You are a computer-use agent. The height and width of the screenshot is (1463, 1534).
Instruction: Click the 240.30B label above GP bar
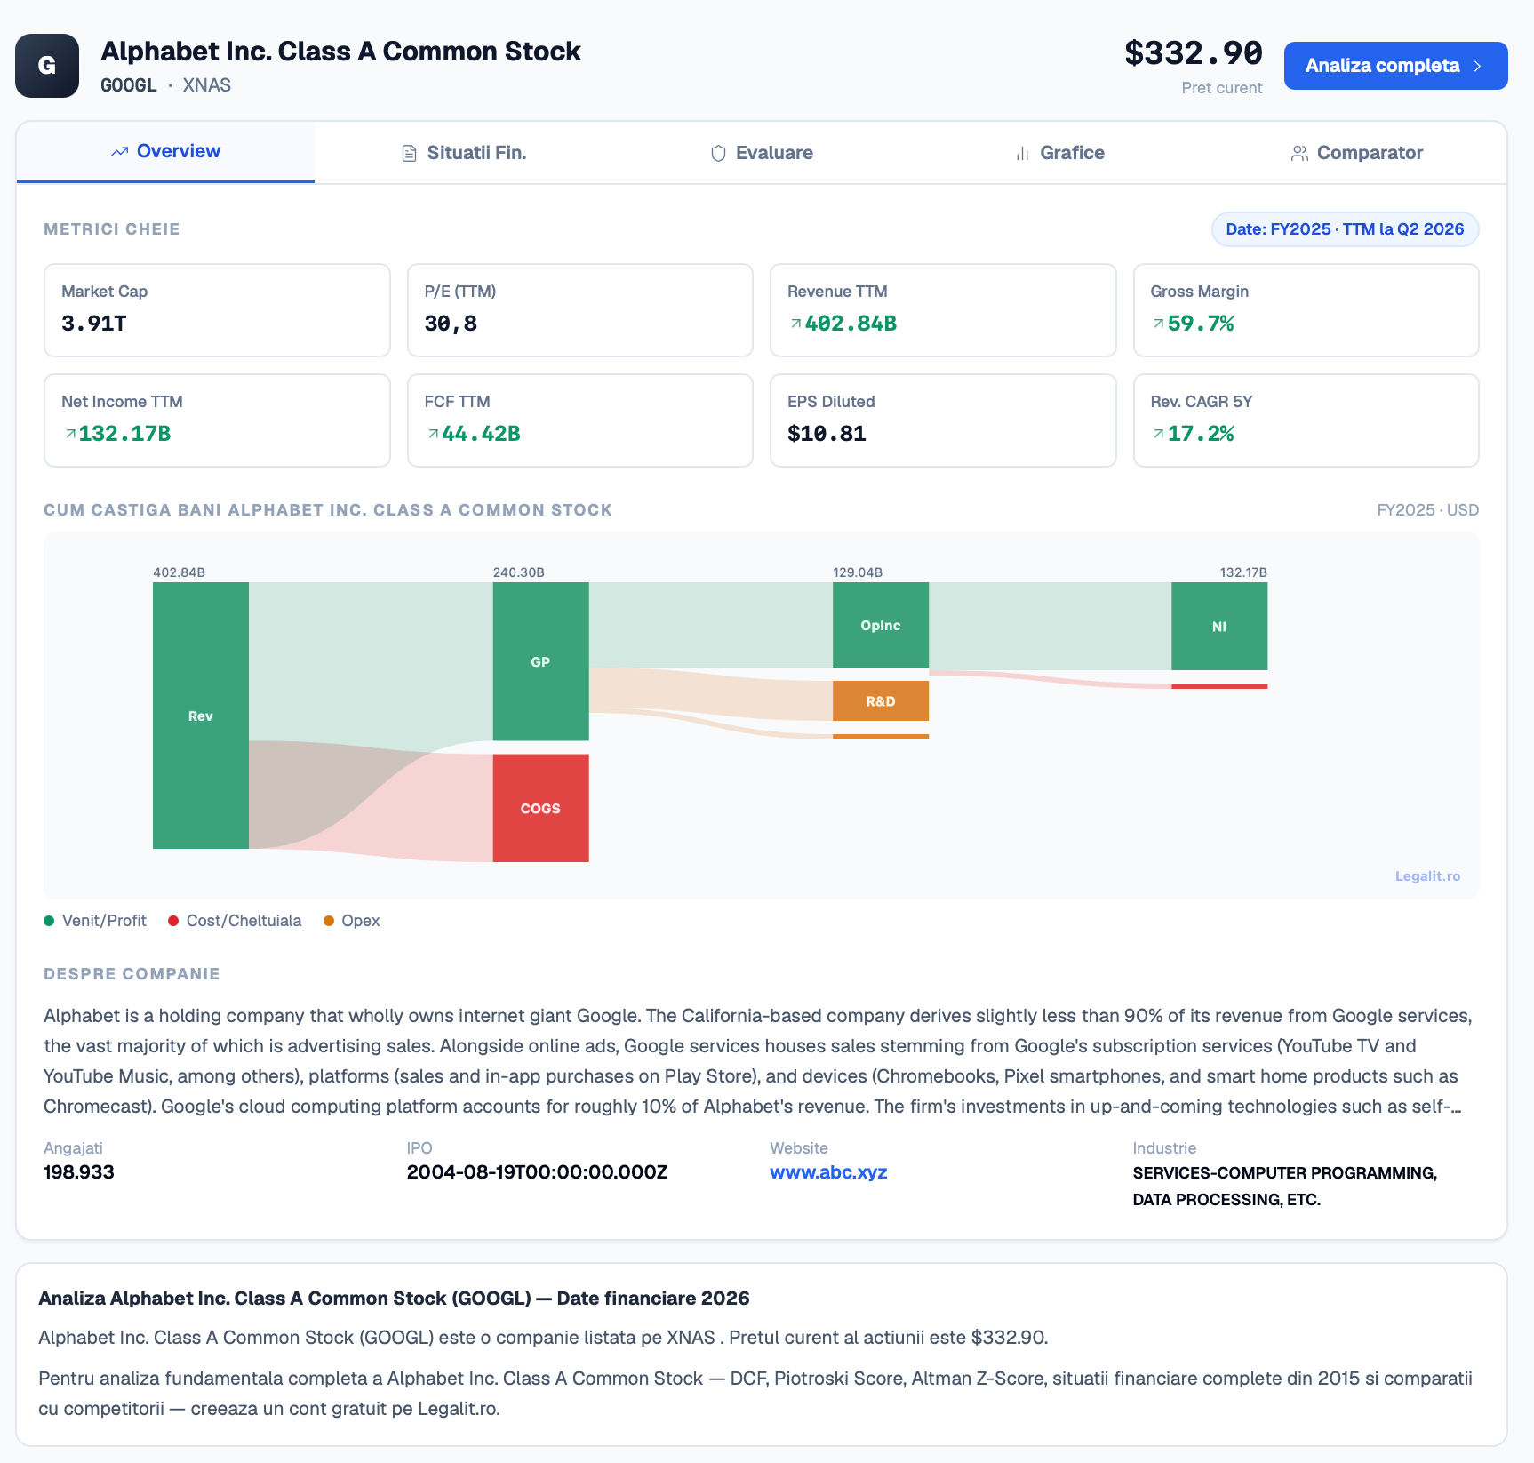pos(519,572)
